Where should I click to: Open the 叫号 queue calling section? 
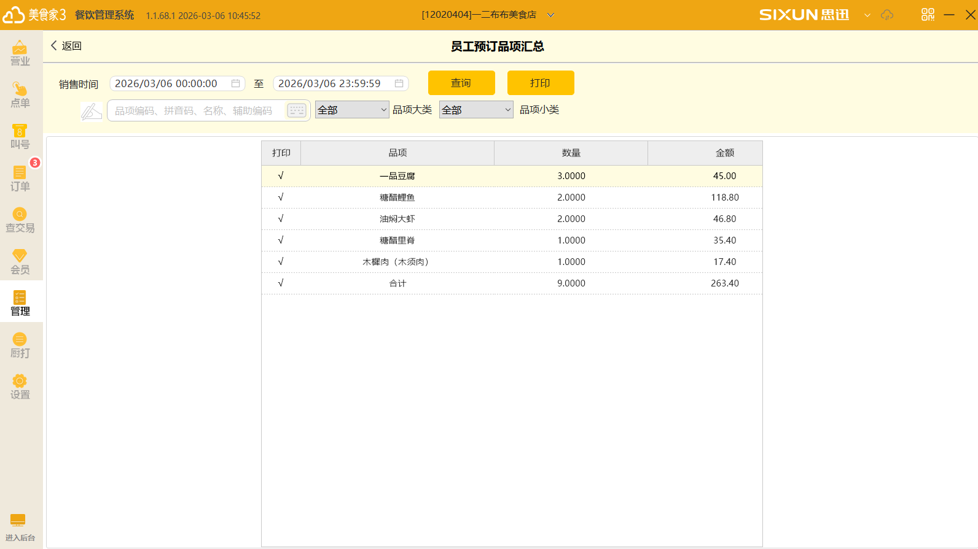click(20, 137)
